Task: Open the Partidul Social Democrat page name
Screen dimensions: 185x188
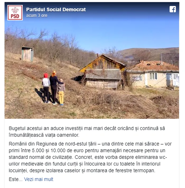Action: tap(56, 10)
